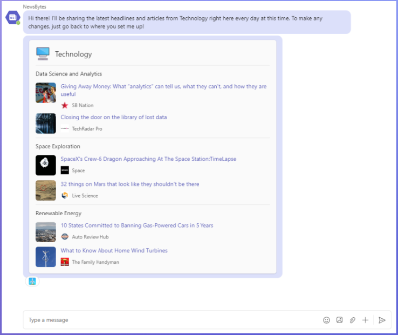Open 10 States Banning Gas-Powered Cars article

click(137, 225)
